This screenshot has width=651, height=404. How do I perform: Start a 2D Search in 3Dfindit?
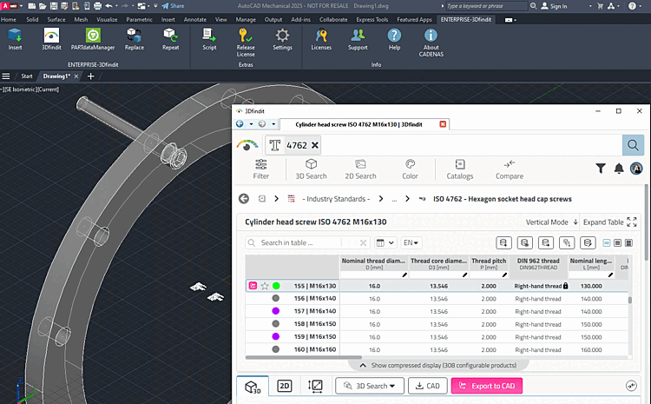point(360,169)
